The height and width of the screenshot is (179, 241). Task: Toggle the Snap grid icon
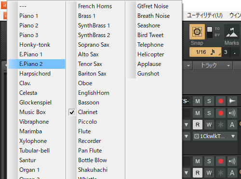pos(197,32)
